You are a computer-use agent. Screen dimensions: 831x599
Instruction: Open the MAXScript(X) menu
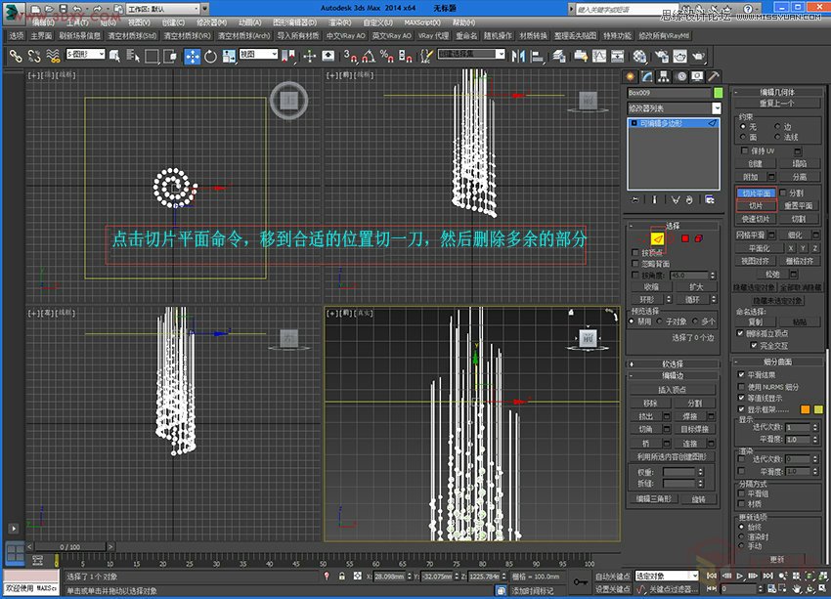[x=422, y=22]
